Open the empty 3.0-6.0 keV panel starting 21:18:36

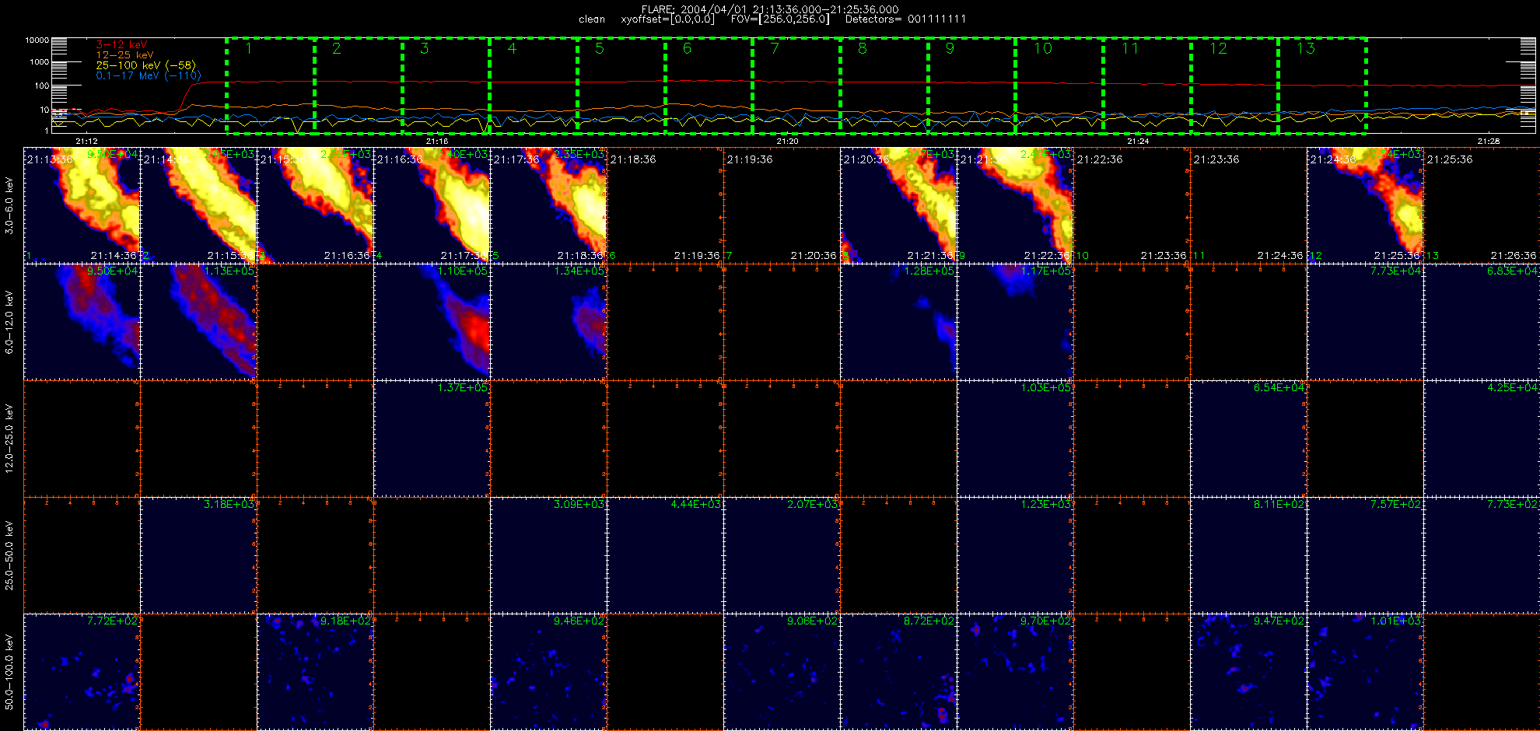666,205
